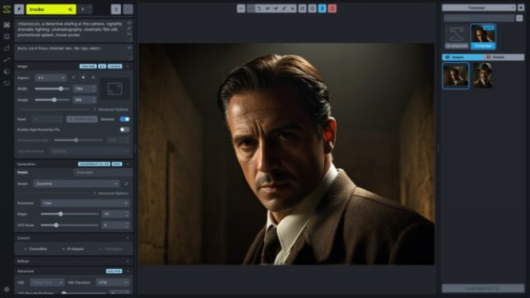The width and height of the screenshot is (530, 298).
Task: Click the red delete image icon
Action: click(332, 9)
